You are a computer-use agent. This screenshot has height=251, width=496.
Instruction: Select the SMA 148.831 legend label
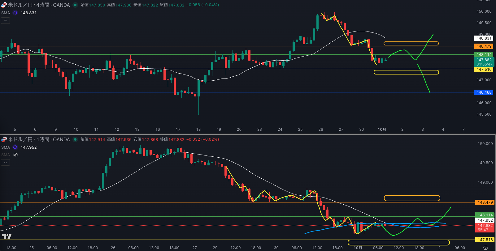coord(6,13)
